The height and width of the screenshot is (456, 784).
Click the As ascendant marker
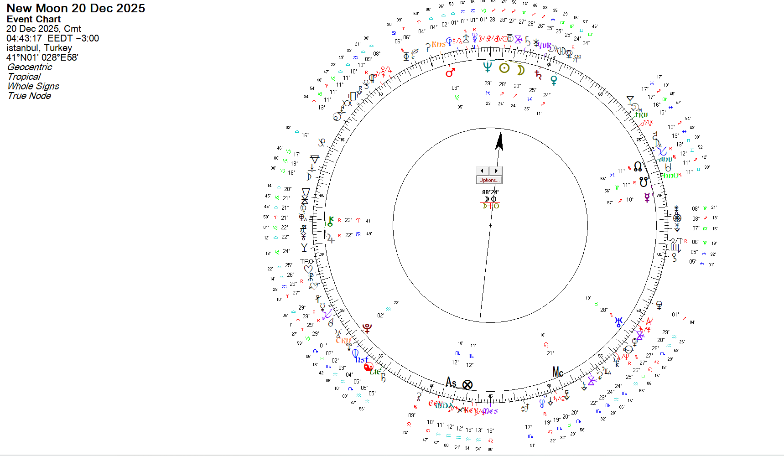[451, 382]
